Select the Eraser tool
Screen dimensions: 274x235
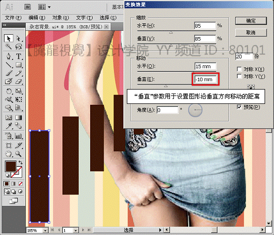point(18,81)
